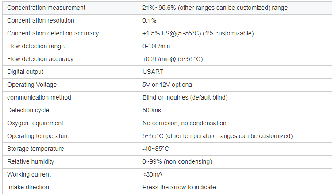Viewport: 335px width, 196px height.
Task: Select the 500ms detection cycle value
Action: pos(151,110)
